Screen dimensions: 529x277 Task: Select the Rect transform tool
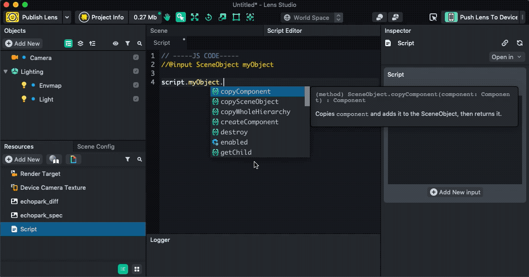coord(236,17)
